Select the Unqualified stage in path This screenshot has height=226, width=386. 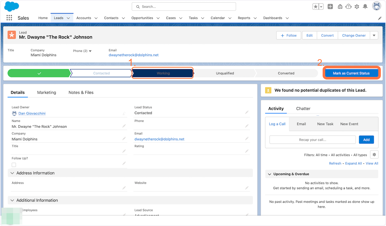[x=225, y=73]
